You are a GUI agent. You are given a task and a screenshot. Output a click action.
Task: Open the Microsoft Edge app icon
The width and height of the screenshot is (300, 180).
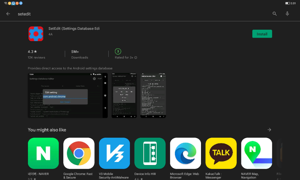185,153
